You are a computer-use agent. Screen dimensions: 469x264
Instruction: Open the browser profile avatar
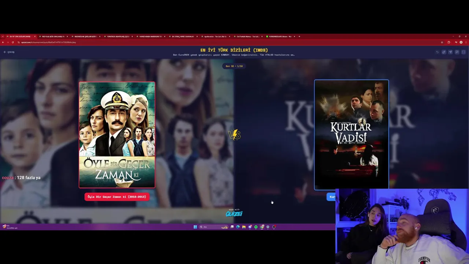pos(461,42)
